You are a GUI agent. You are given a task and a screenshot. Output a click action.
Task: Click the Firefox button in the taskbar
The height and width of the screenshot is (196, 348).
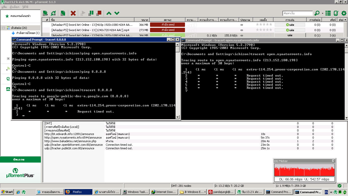coord(78,192)
